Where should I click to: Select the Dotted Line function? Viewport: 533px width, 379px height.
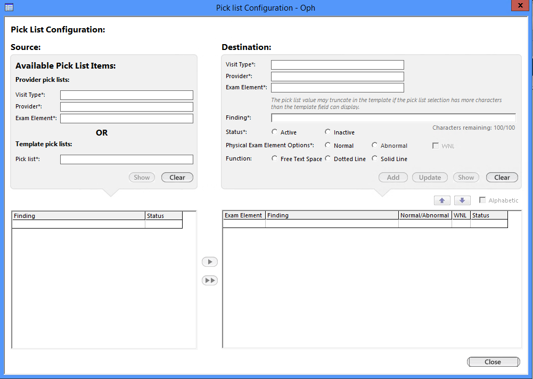(x=327, y=158)
